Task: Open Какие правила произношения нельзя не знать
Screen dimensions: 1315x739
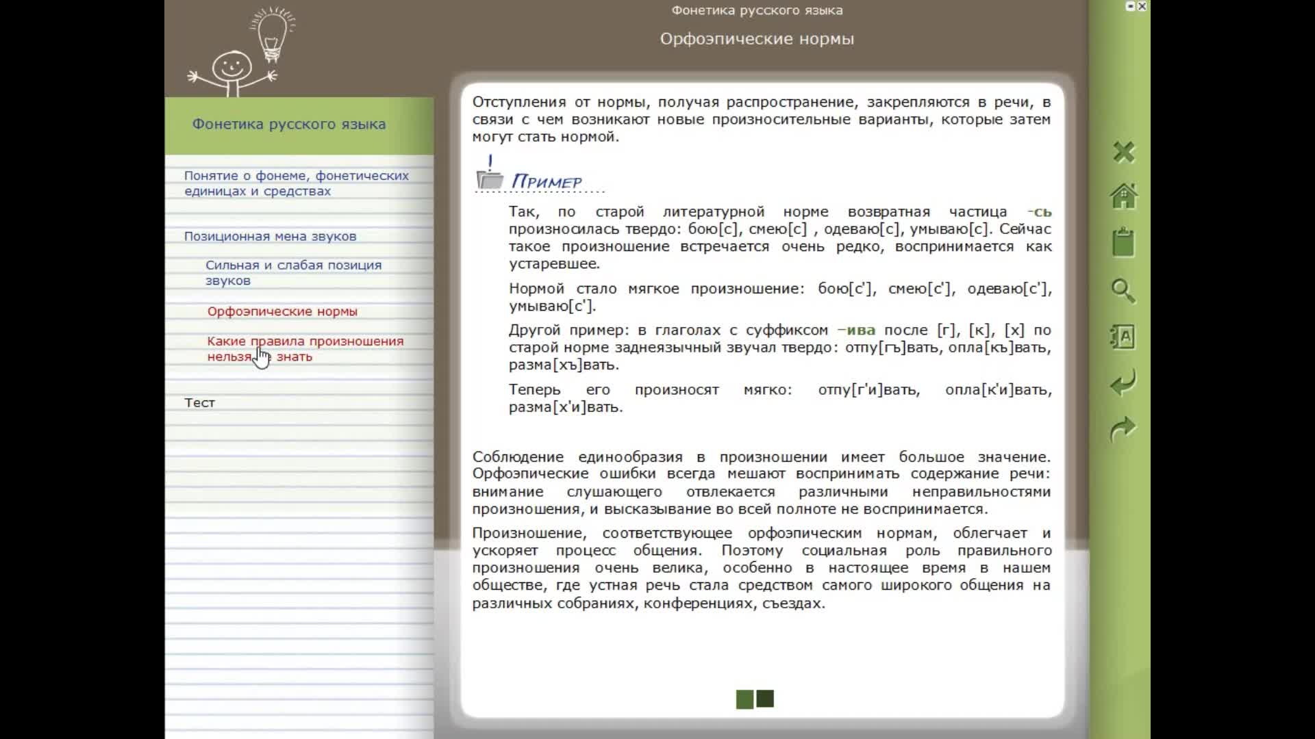Action: (305, 348)
